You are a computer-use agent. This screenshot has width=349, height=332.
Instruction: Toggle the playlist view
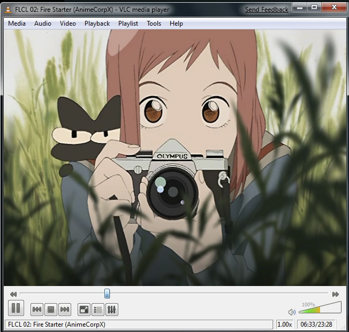[x=98, y=309]
